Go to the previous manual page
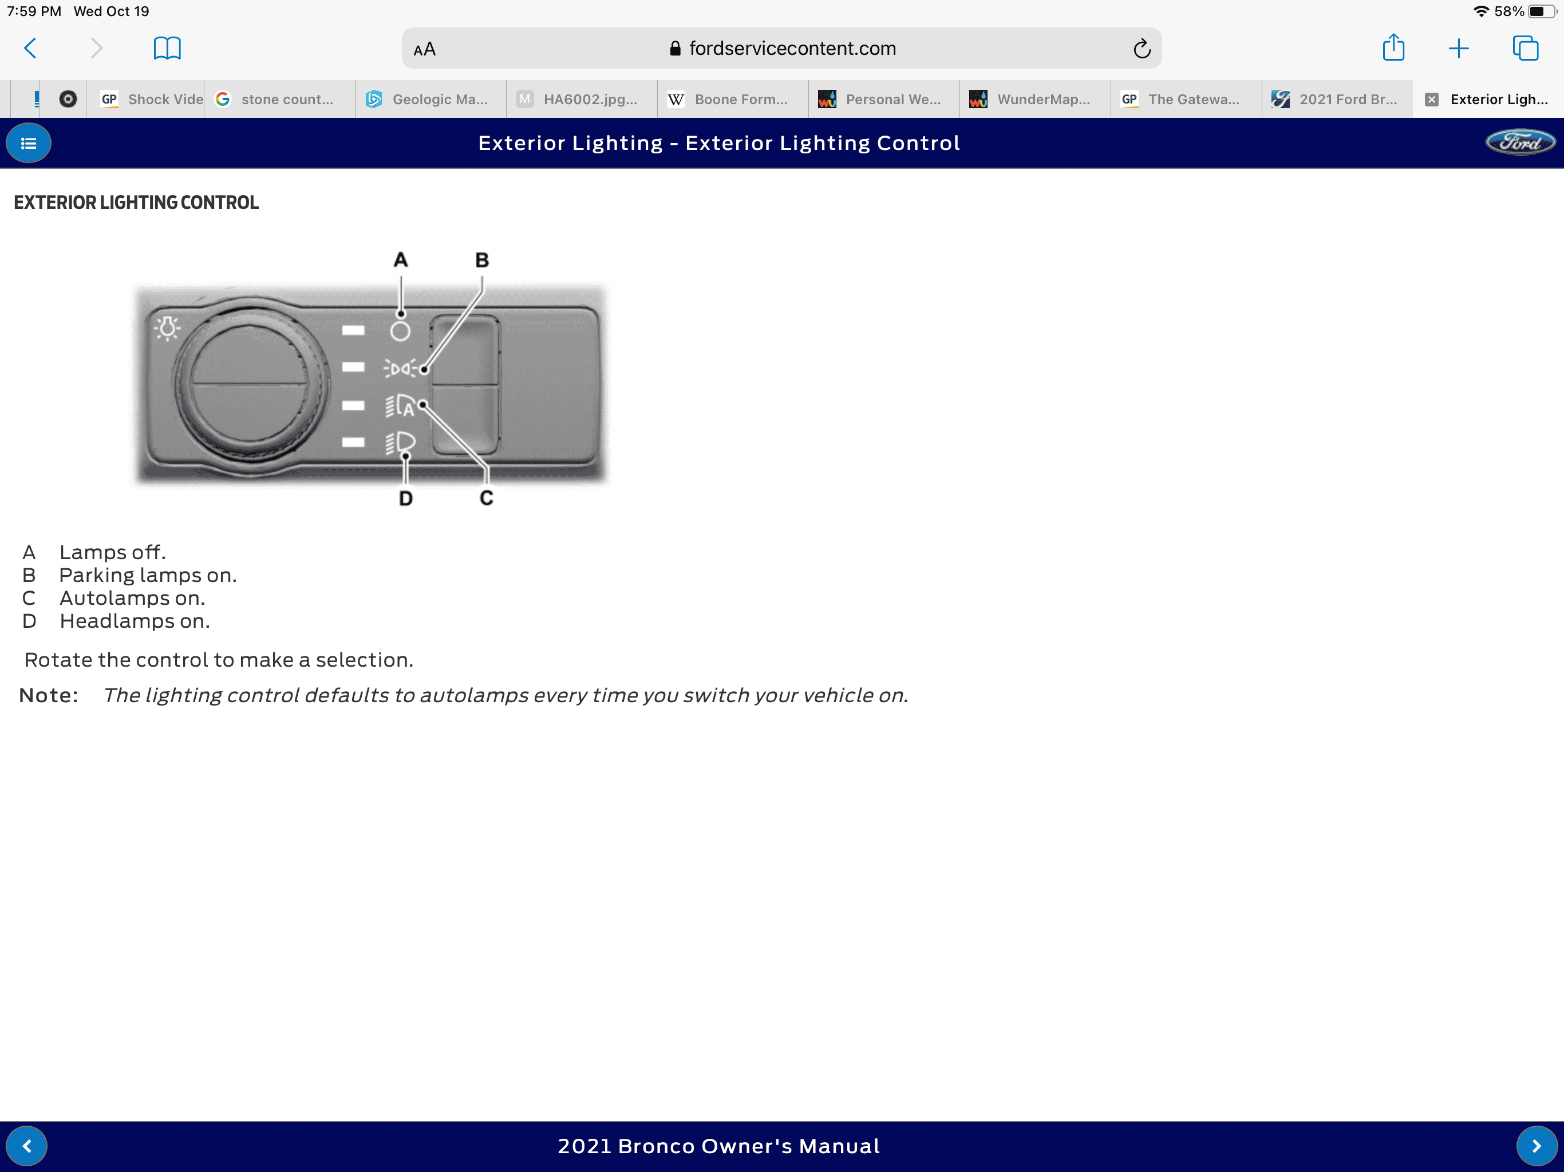1564x1172 pixels. (x=27, y=1146)
